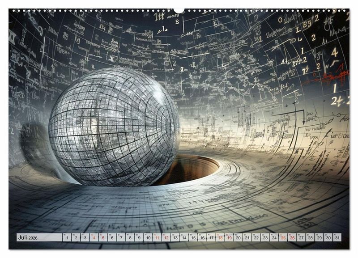Pick Sunday 5 in the date row

coord(103,238)
